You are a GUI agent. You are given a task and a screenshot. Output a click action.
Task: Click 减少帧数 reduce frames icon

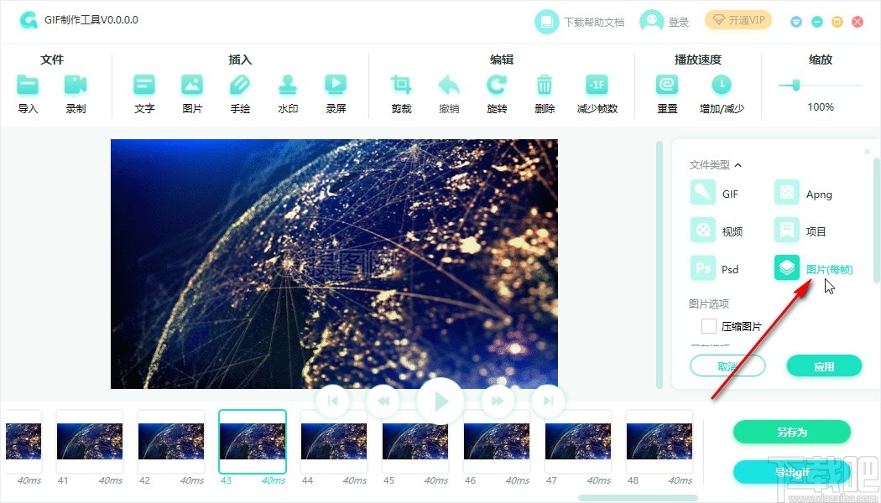597,86
